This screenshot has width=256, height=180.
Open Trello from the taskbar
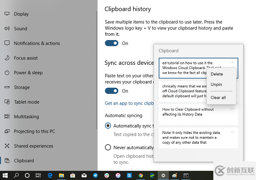coord(129,176)
